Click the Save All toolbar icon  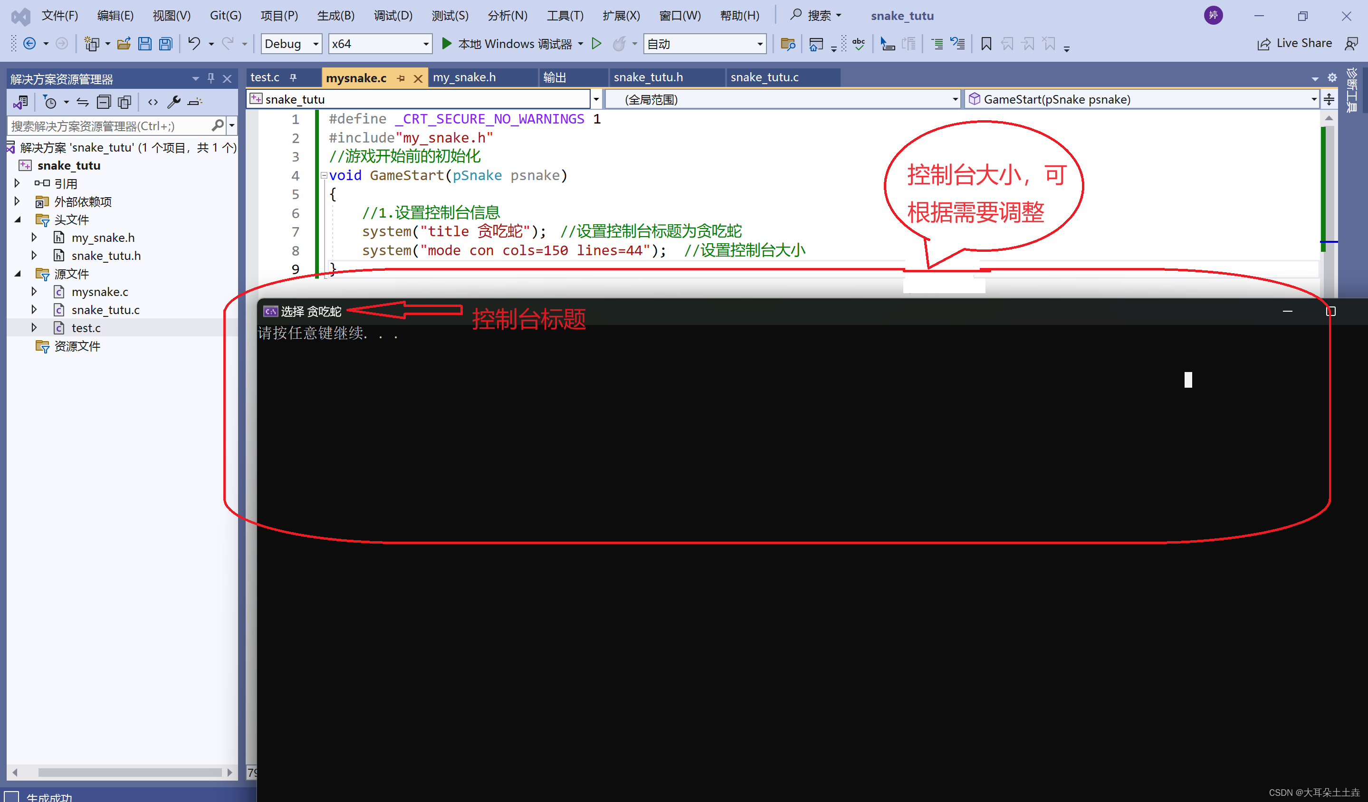[165, 44]
